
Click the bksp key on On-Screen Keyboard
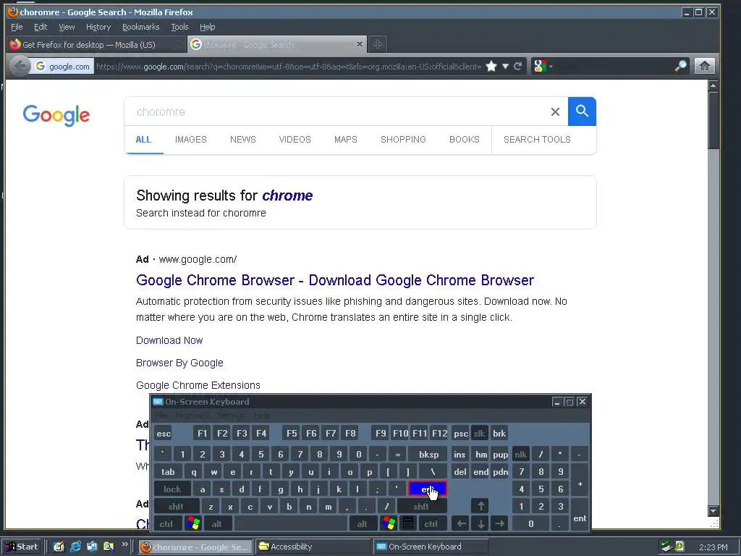point(428,455)
